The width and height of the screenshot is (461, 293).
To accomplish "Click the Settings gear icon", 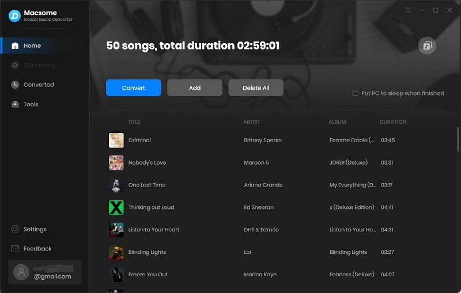I will click(x=15, y=229).
